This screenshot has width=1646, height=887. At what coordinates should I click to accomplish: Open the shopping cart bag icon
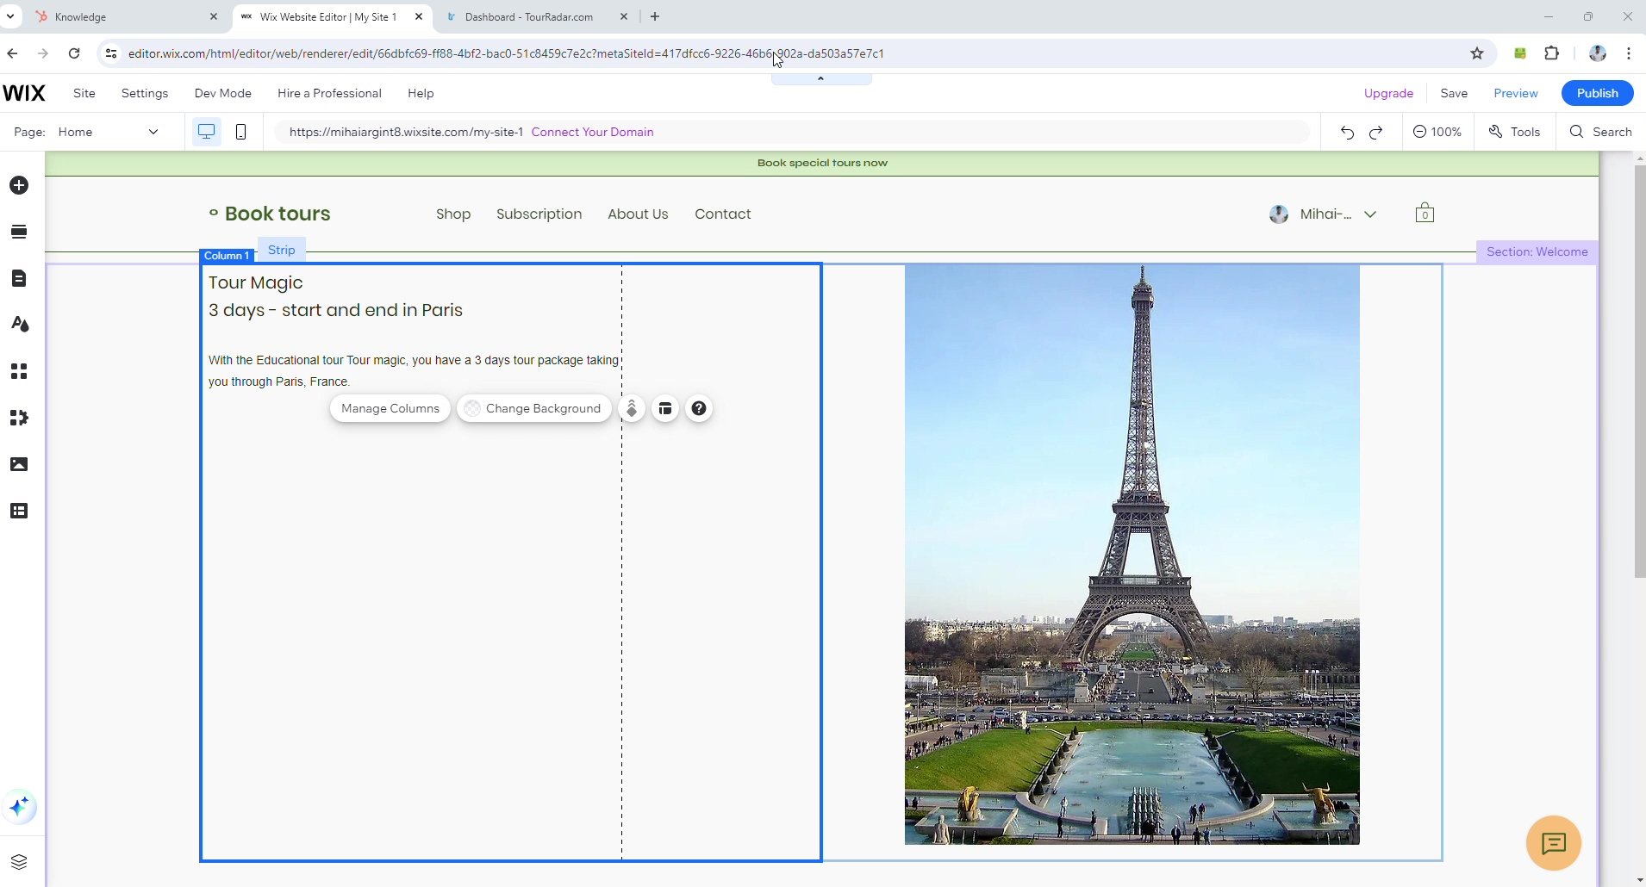[x=1425, y=214]
